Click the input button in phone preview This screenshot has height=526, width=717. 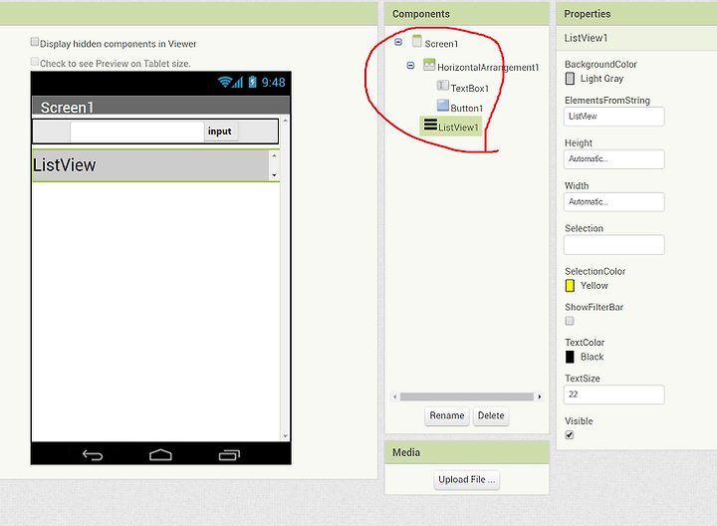tap(220, 131)
